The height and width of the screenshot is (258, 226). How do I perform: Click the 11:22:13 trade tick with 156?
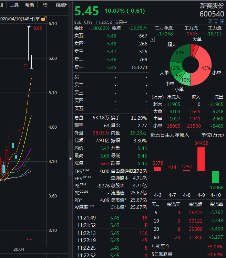(x=111, y=233)
